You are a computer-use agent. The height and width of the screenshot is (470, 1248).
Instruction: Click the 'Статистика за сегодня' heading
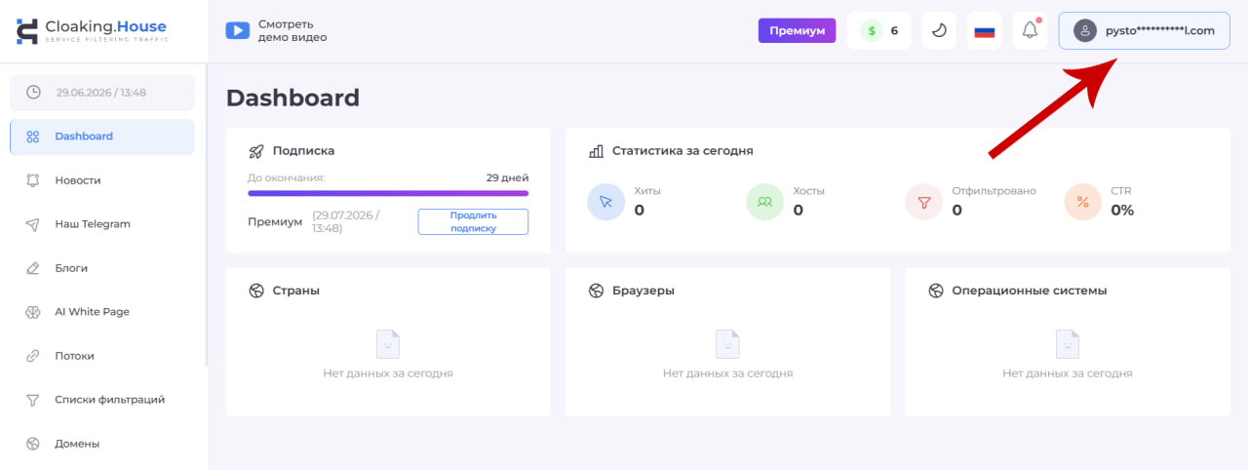click(x=682, y=151)
